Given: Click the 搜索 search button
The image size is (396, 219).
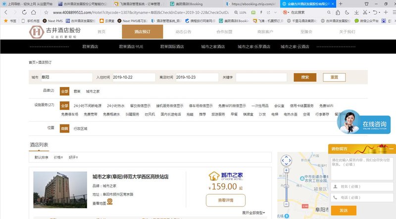Looking at the screenshot, I should coord(305,78).
